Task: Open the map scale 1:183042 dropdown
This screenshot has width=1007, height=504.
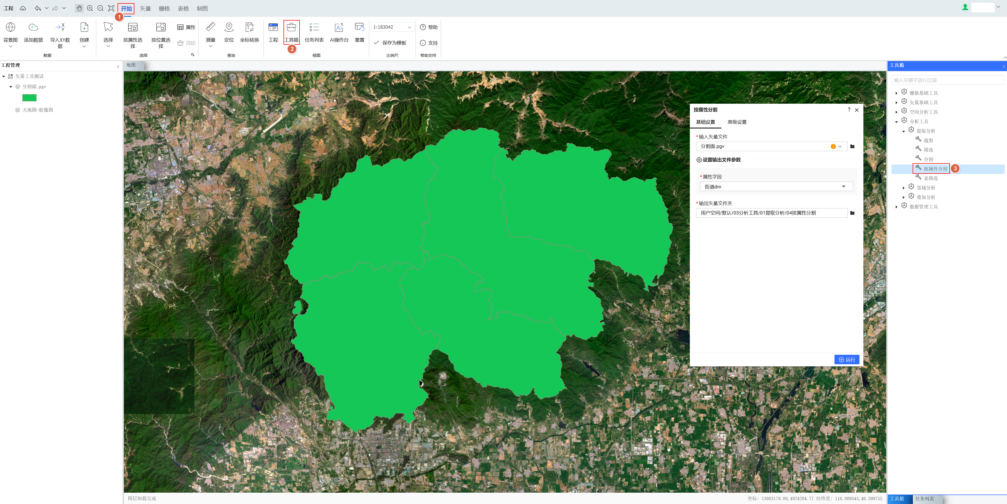Action: coord(409,27)
